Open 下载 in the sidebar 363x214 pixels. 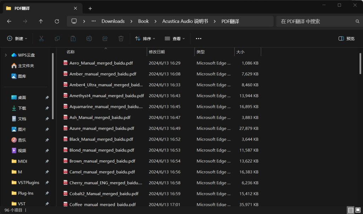pyautogui.click(x=19, y=108)
